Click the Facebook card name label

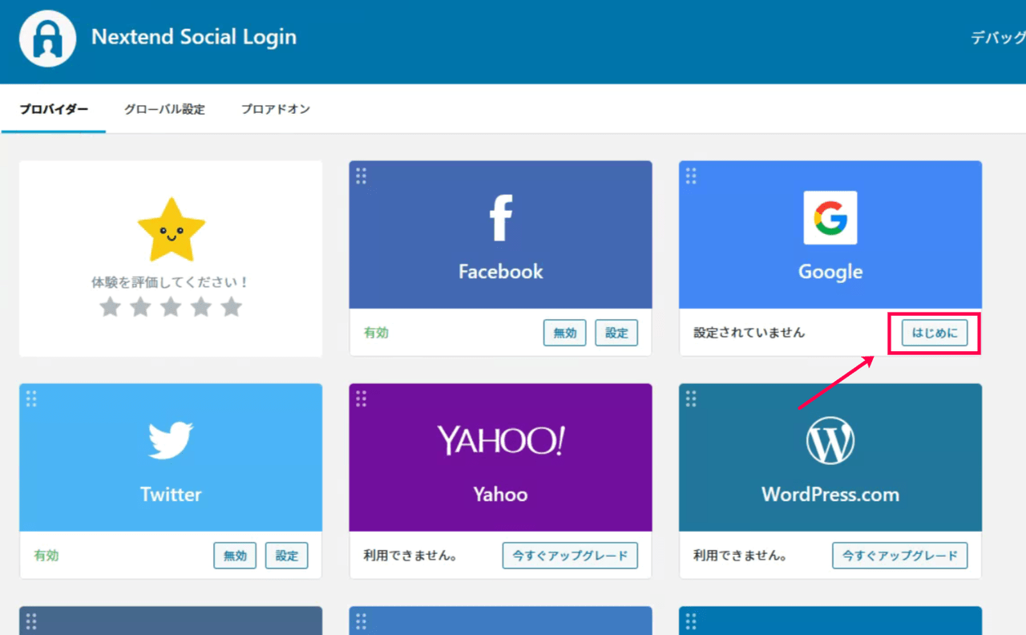pos(501,272)
